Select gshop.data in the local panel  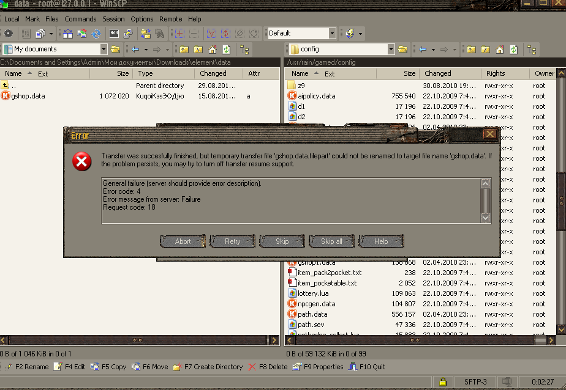(x=28, y=96)
